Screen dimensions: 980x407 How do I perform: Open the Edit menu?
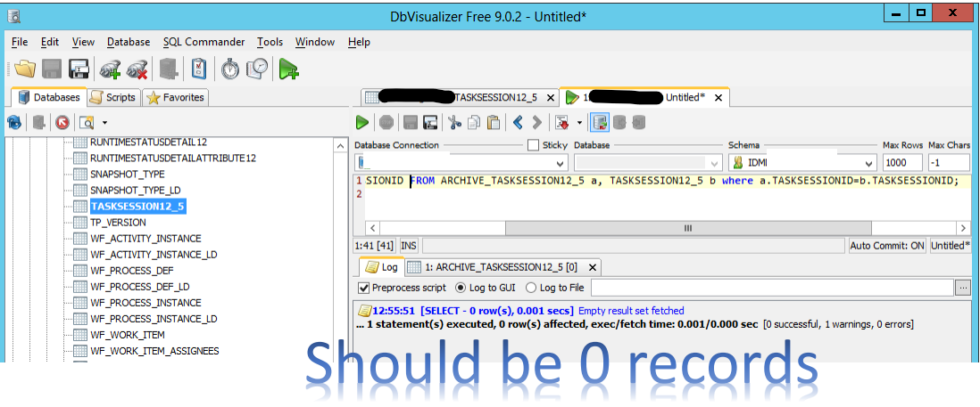tap(50, 42)
